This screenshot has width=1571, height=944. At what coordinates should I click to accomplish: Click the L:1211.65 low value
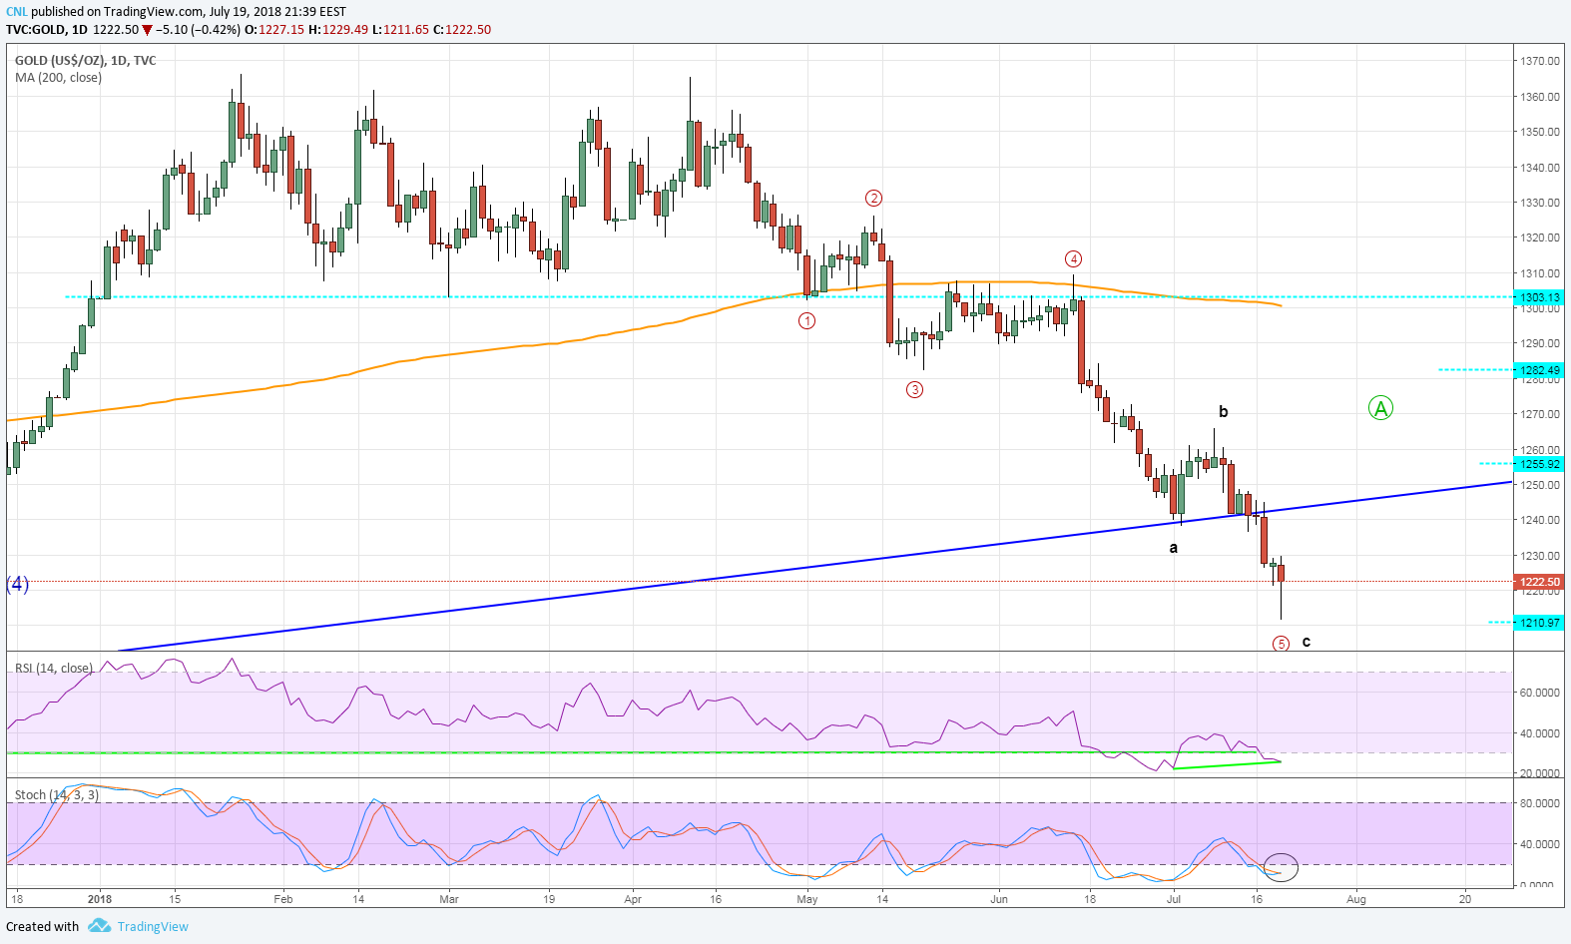point(400,30)
